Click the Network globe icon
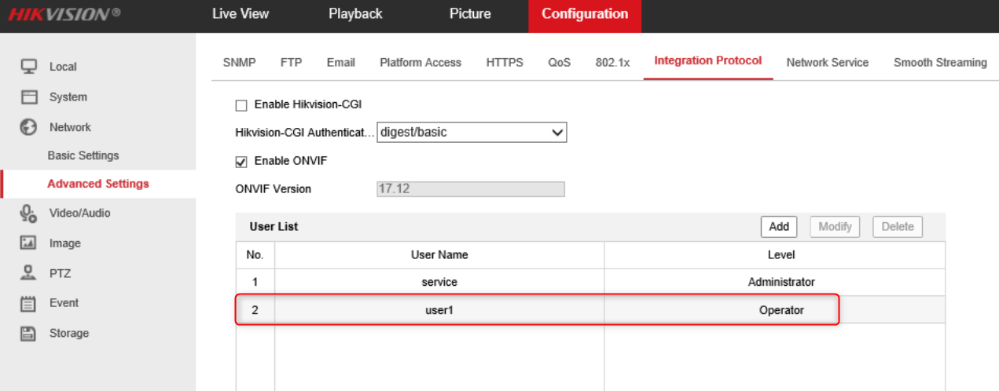 [29, 127]
